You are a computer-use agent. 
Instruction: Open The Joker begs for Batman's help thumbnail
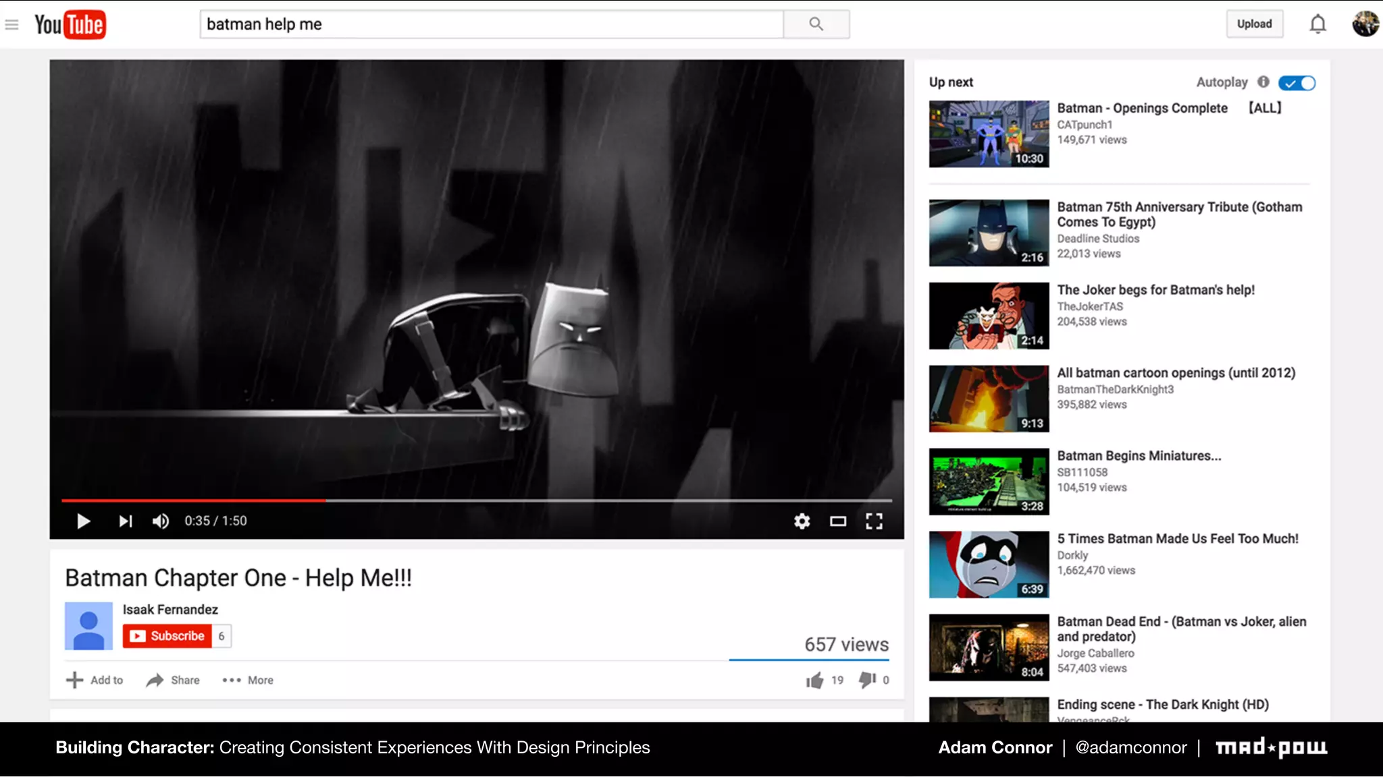(989, 316)
